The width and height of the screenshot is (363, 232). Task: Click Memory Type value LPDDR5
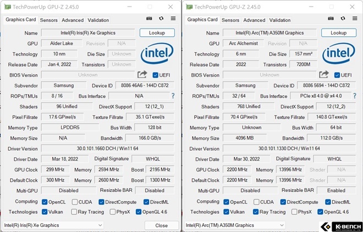[70, 128]
